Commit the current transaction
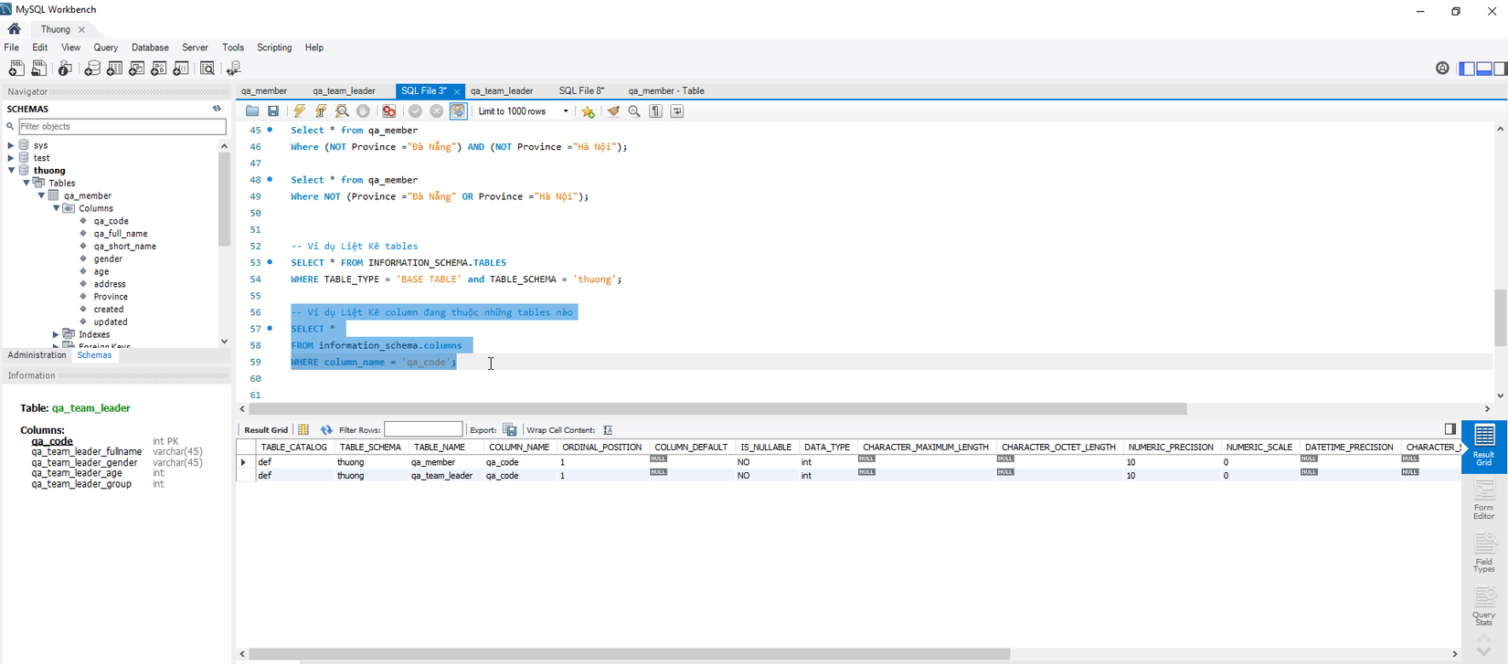This screenshot has height=664, width=1508. pos(415,111)
